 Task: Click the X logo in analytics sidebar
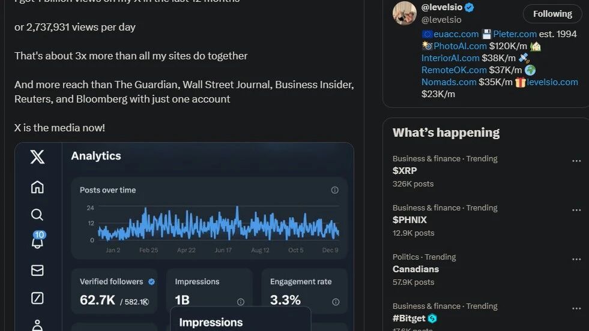tap(37, 157)
